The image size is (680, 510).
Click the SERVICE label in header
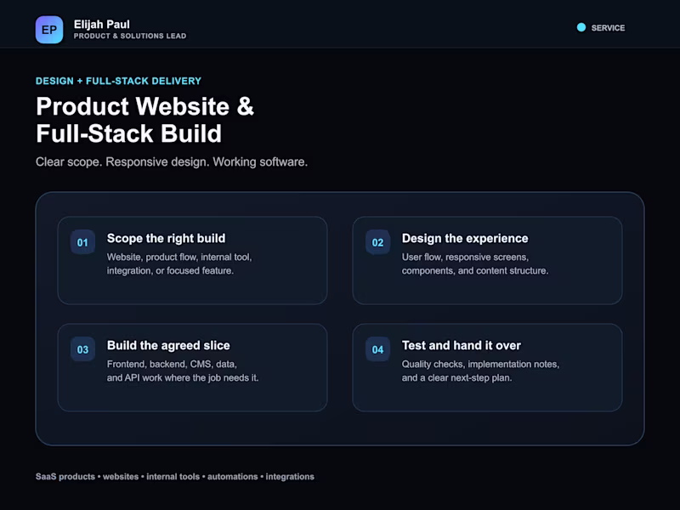point(608,28)
